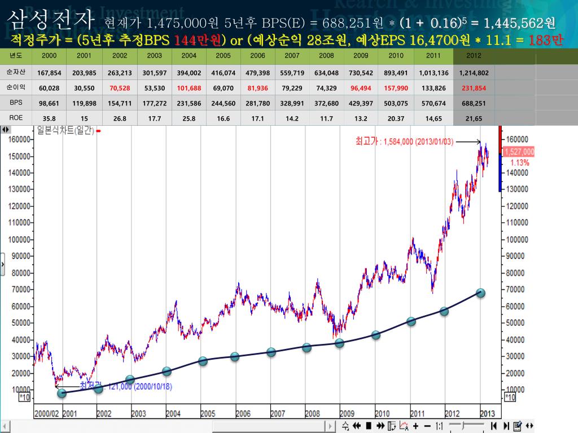Click the 2012 BPS value 688,251
Viewport: 578px width, 433px height.
pyautogui.click(x=474, y=104)
